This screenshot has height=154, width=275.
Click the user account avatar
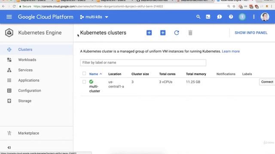[265, 17]
